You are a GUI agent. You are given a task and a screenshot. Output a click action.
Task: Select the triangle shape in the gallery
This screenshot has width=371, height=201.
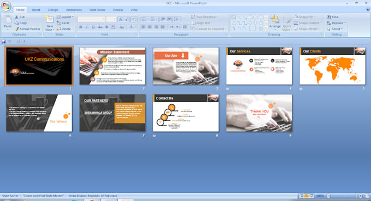pyautogui.click(x=234, y=23)
